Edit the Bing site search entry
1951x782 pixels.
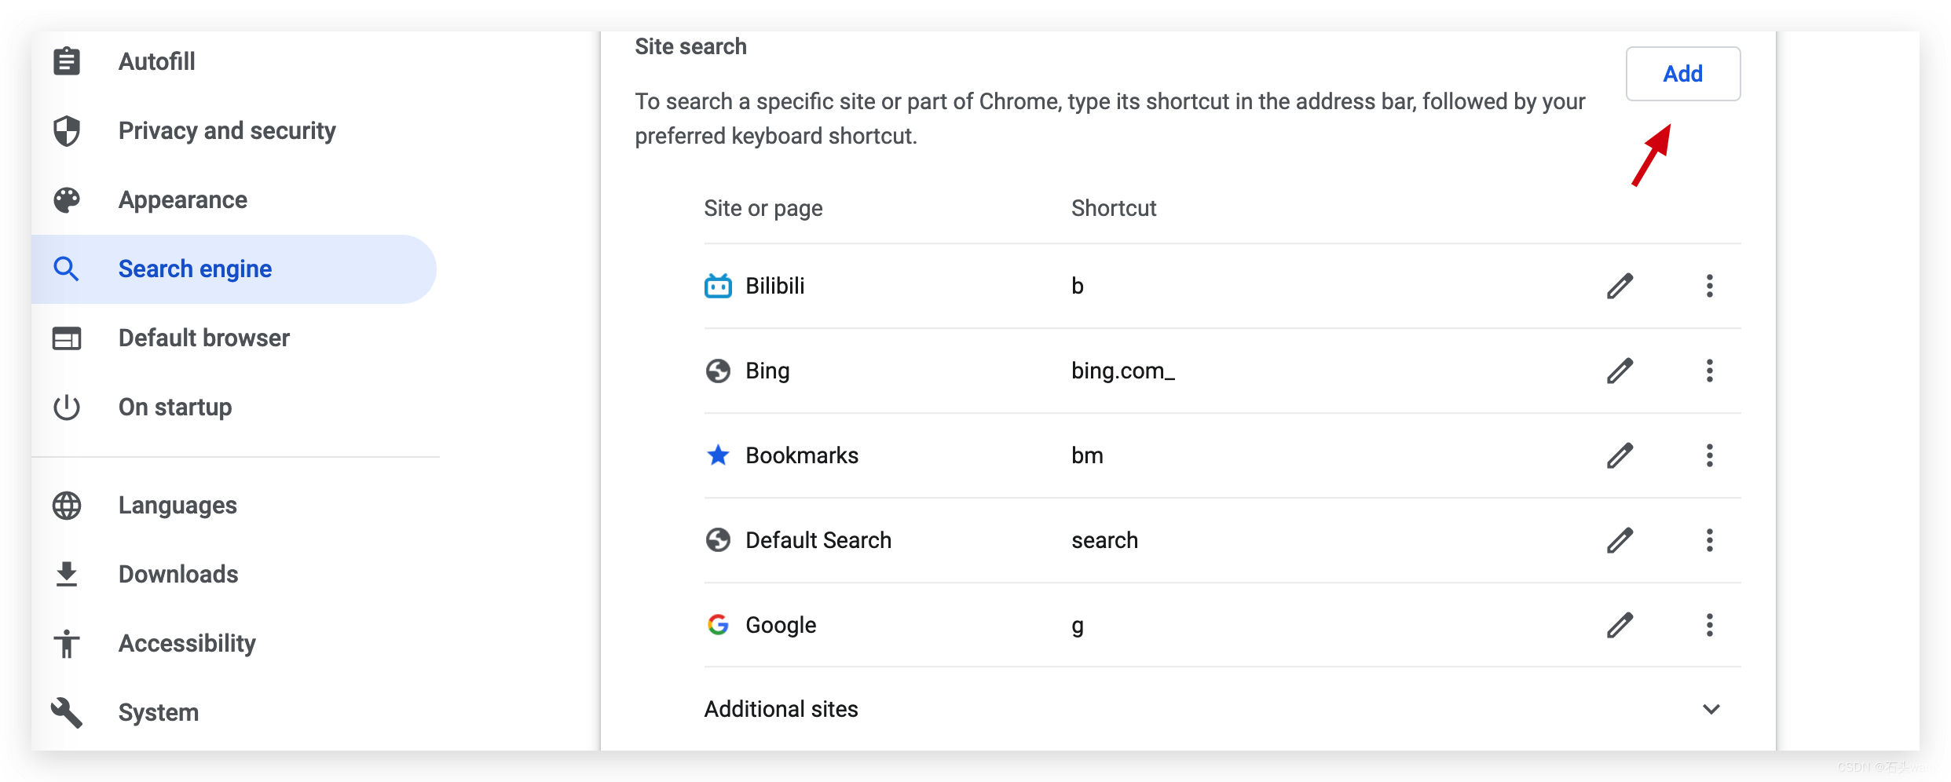1620,371
